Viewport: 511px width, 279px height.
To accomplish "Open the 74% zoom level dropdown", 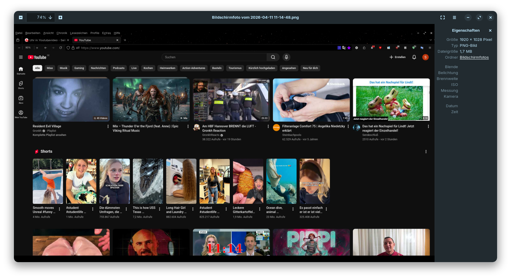I will [x=41, y=17].
